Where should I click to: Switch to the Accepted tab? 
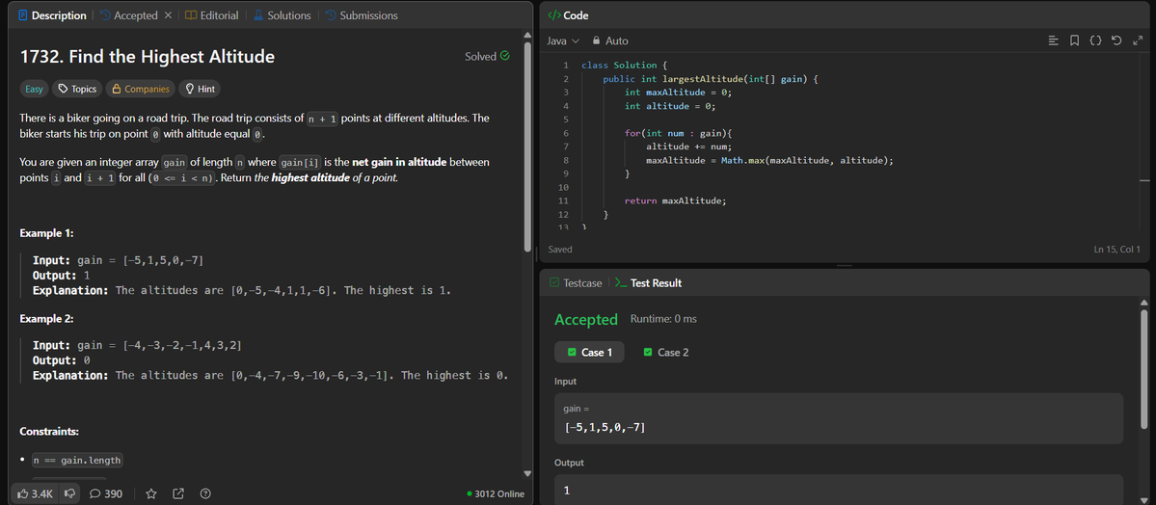point(128,15)
